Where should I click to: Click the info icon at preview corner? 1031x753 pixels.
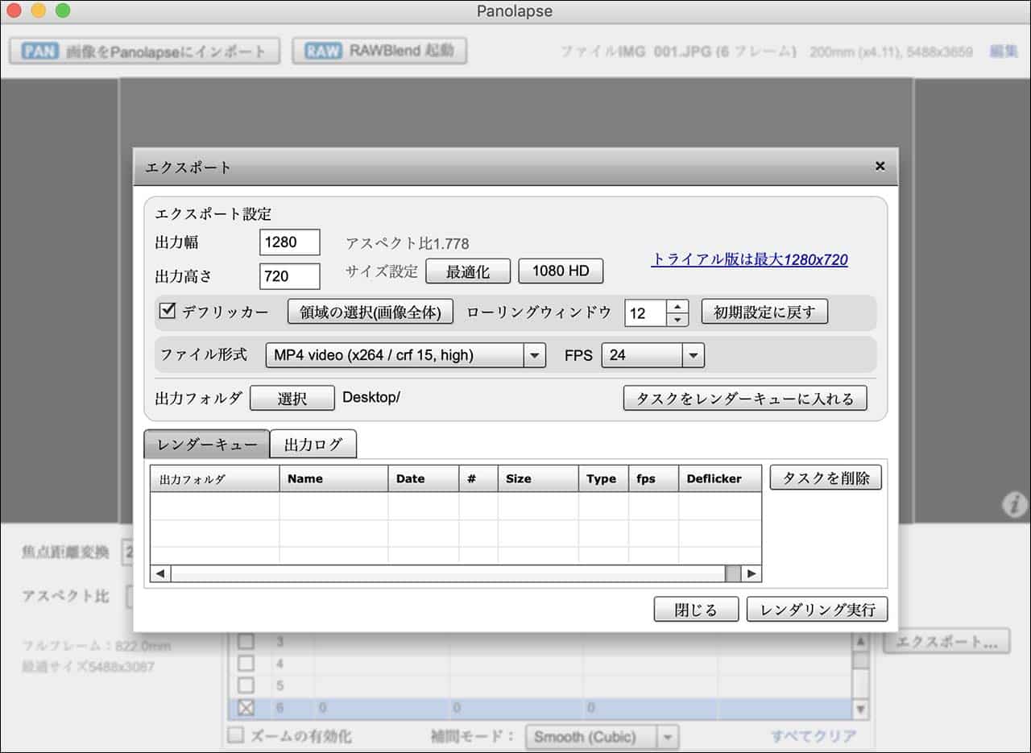click(1015, 505)
